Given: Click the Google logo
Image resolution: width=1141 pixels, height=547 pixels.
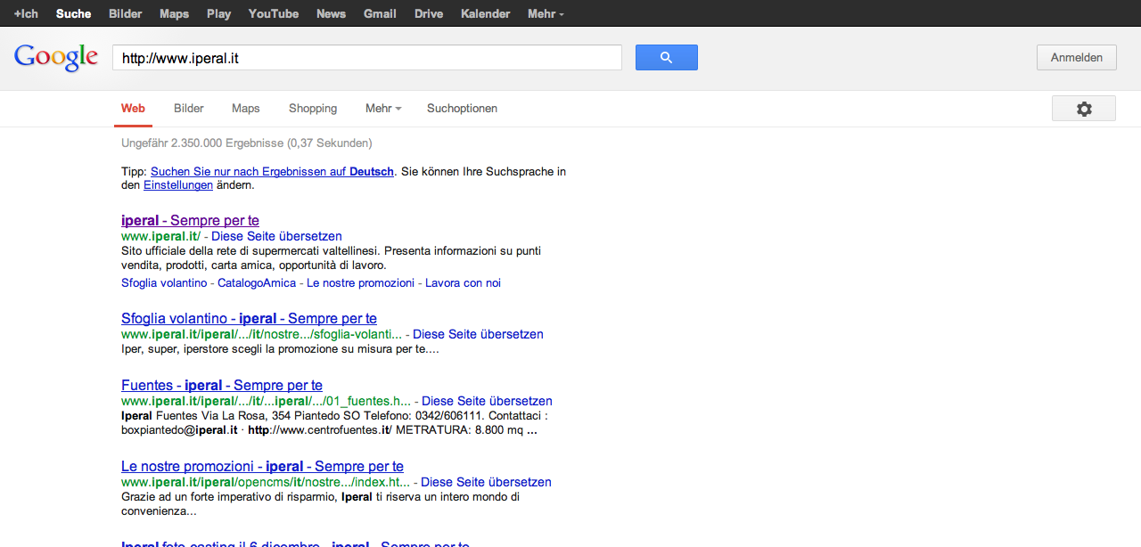Looking at the screenshot, I should [x=55, y=58].
